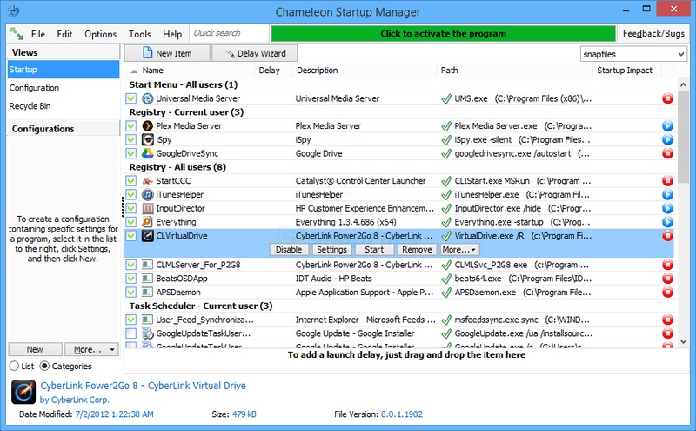Open CyberLink Power2Go 8 product link
Image resolution: width=696 pixels, height=431 pixels.
coord(143,386)
